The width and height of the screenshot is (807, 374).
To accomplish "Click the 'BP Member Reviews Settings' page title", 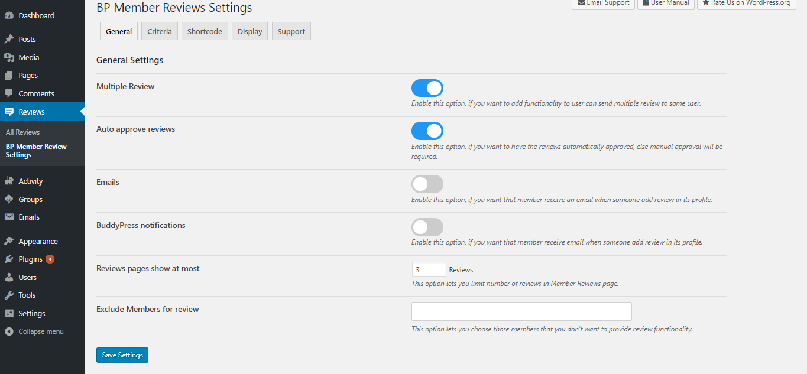I will [x=174, y=8].
